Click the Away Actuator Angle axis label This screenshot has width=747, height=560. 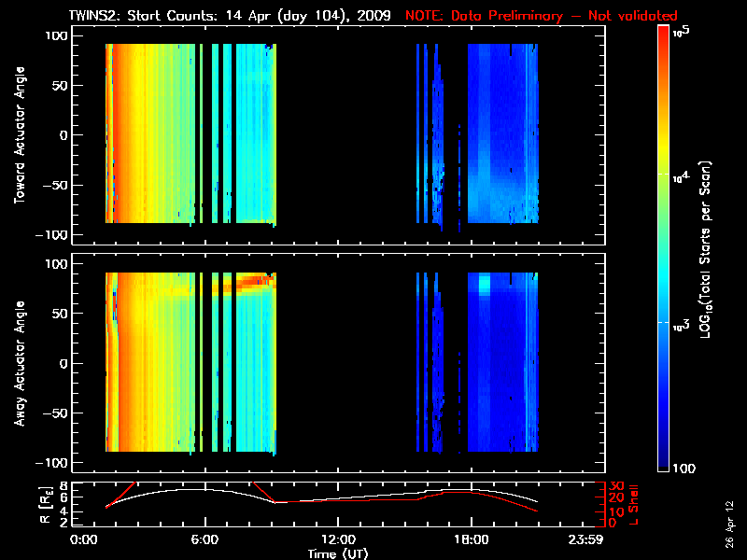[19, 363]
